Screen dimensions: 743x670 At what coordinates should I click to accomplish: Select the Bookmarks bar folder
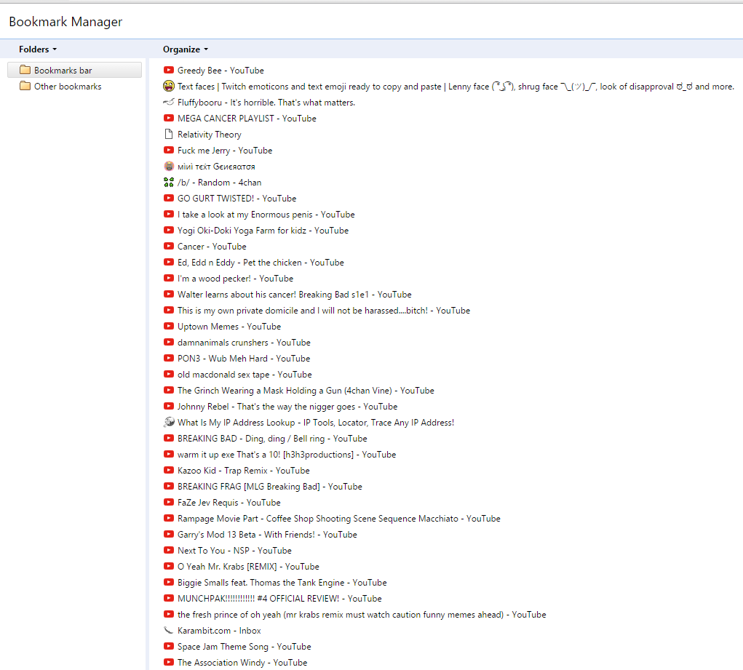pyautogui.click(x=74, y=70)
